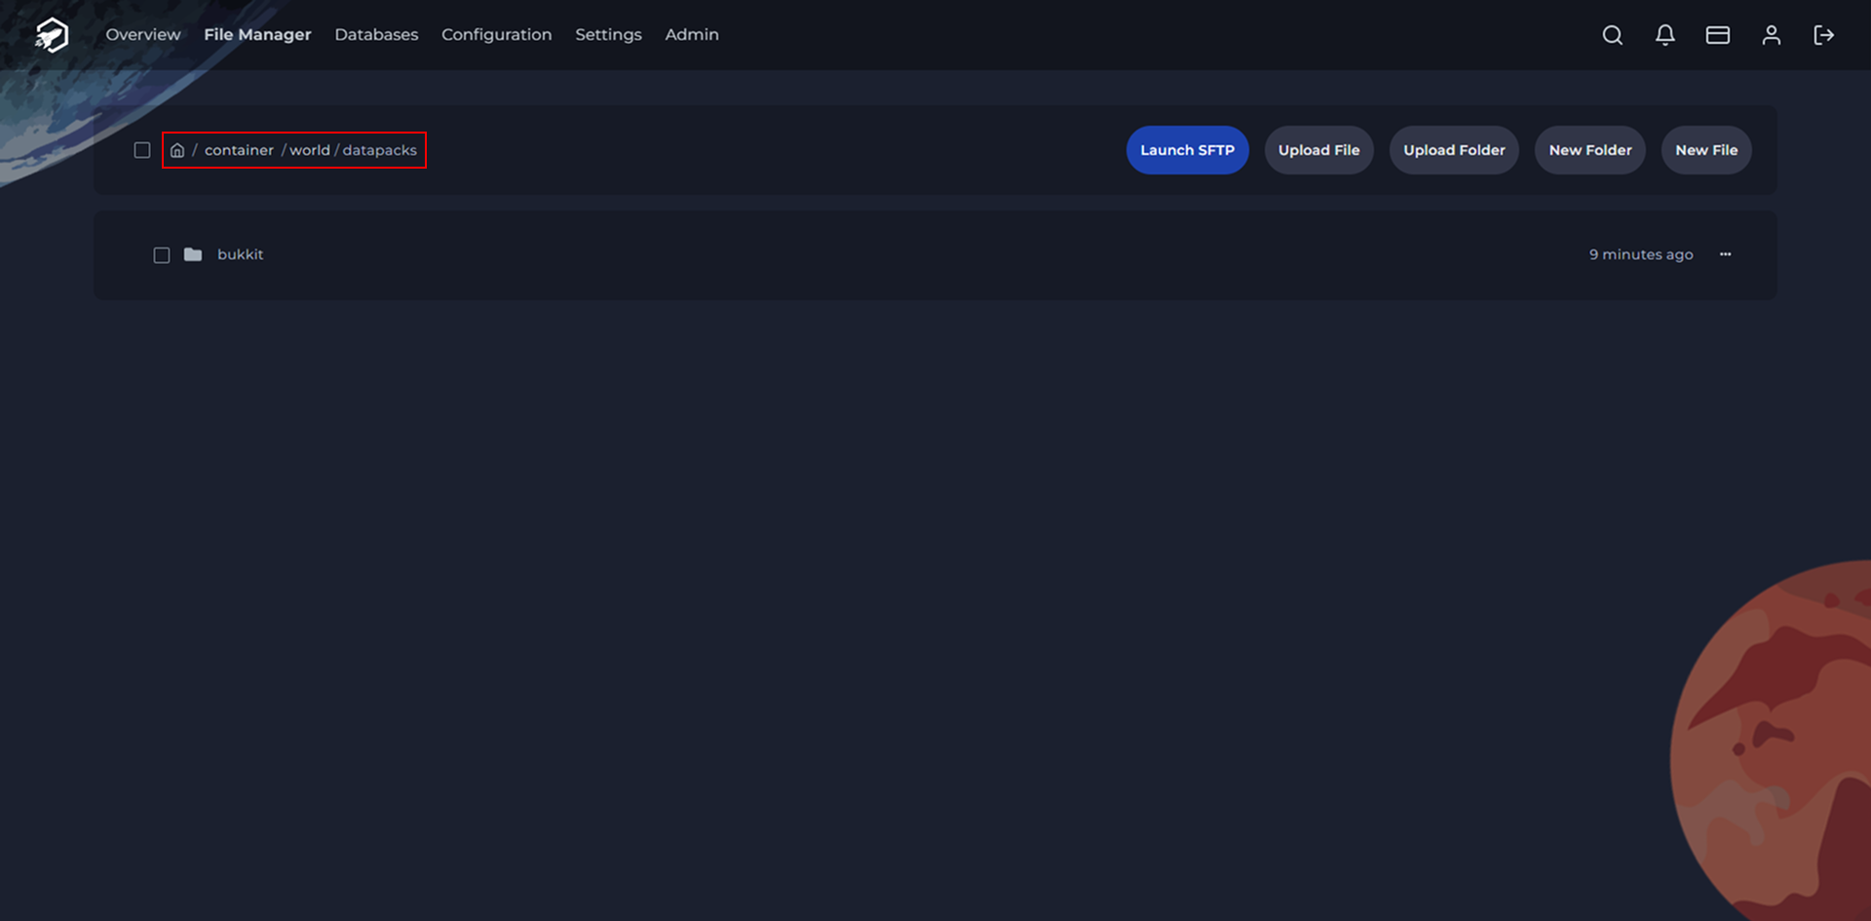Navigate home via the breadcrumb house icon

tap(177, 150)
